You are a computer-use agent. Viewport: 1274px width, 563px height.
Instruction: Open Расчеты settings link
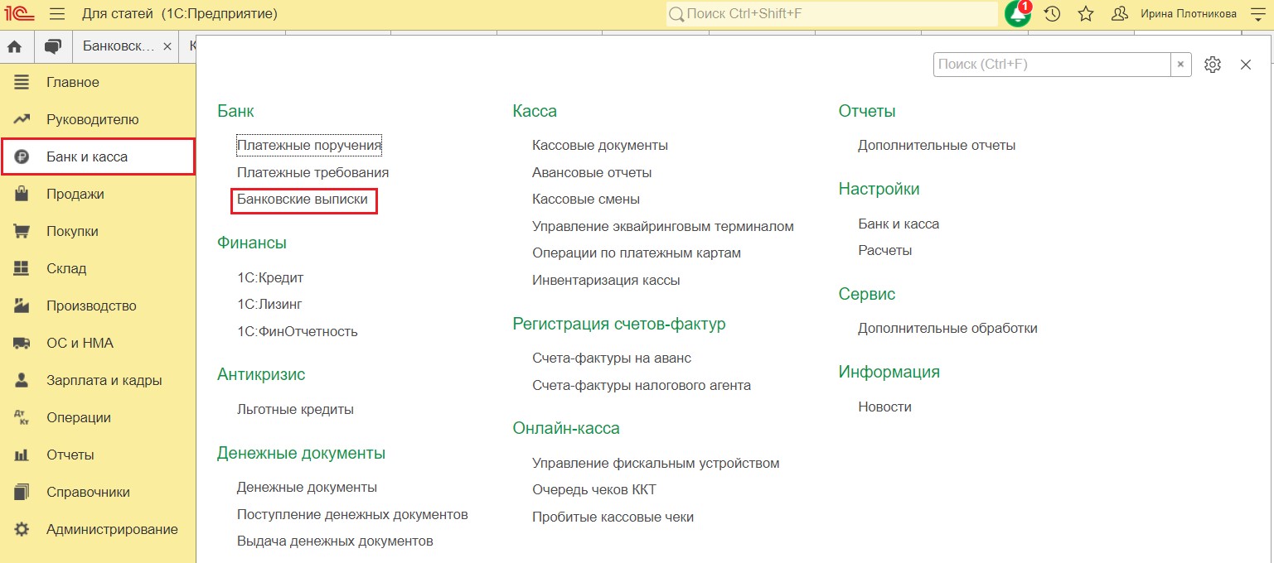click(885, 250)
